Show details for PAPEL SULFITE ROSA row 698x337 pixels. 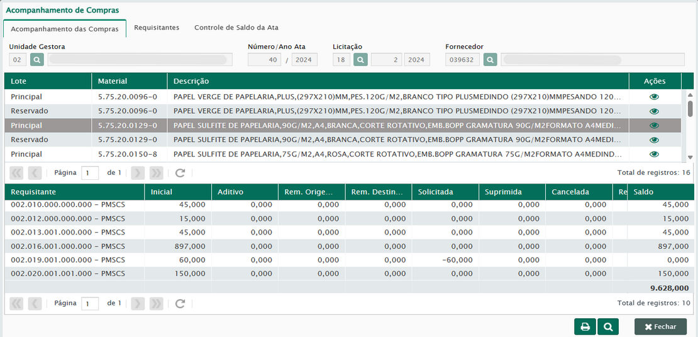pos(654,154)
